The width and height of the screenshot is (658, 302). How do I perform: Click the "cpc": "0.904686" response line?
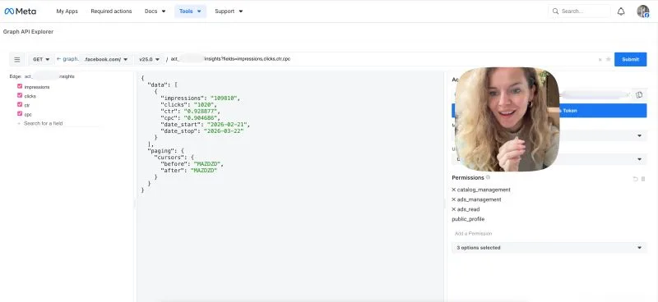(x=190, y=117)
